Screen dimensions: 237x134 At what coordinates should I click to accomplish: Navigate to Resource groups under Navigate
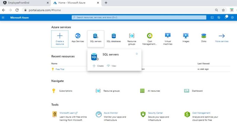click(x=111, y=91)
